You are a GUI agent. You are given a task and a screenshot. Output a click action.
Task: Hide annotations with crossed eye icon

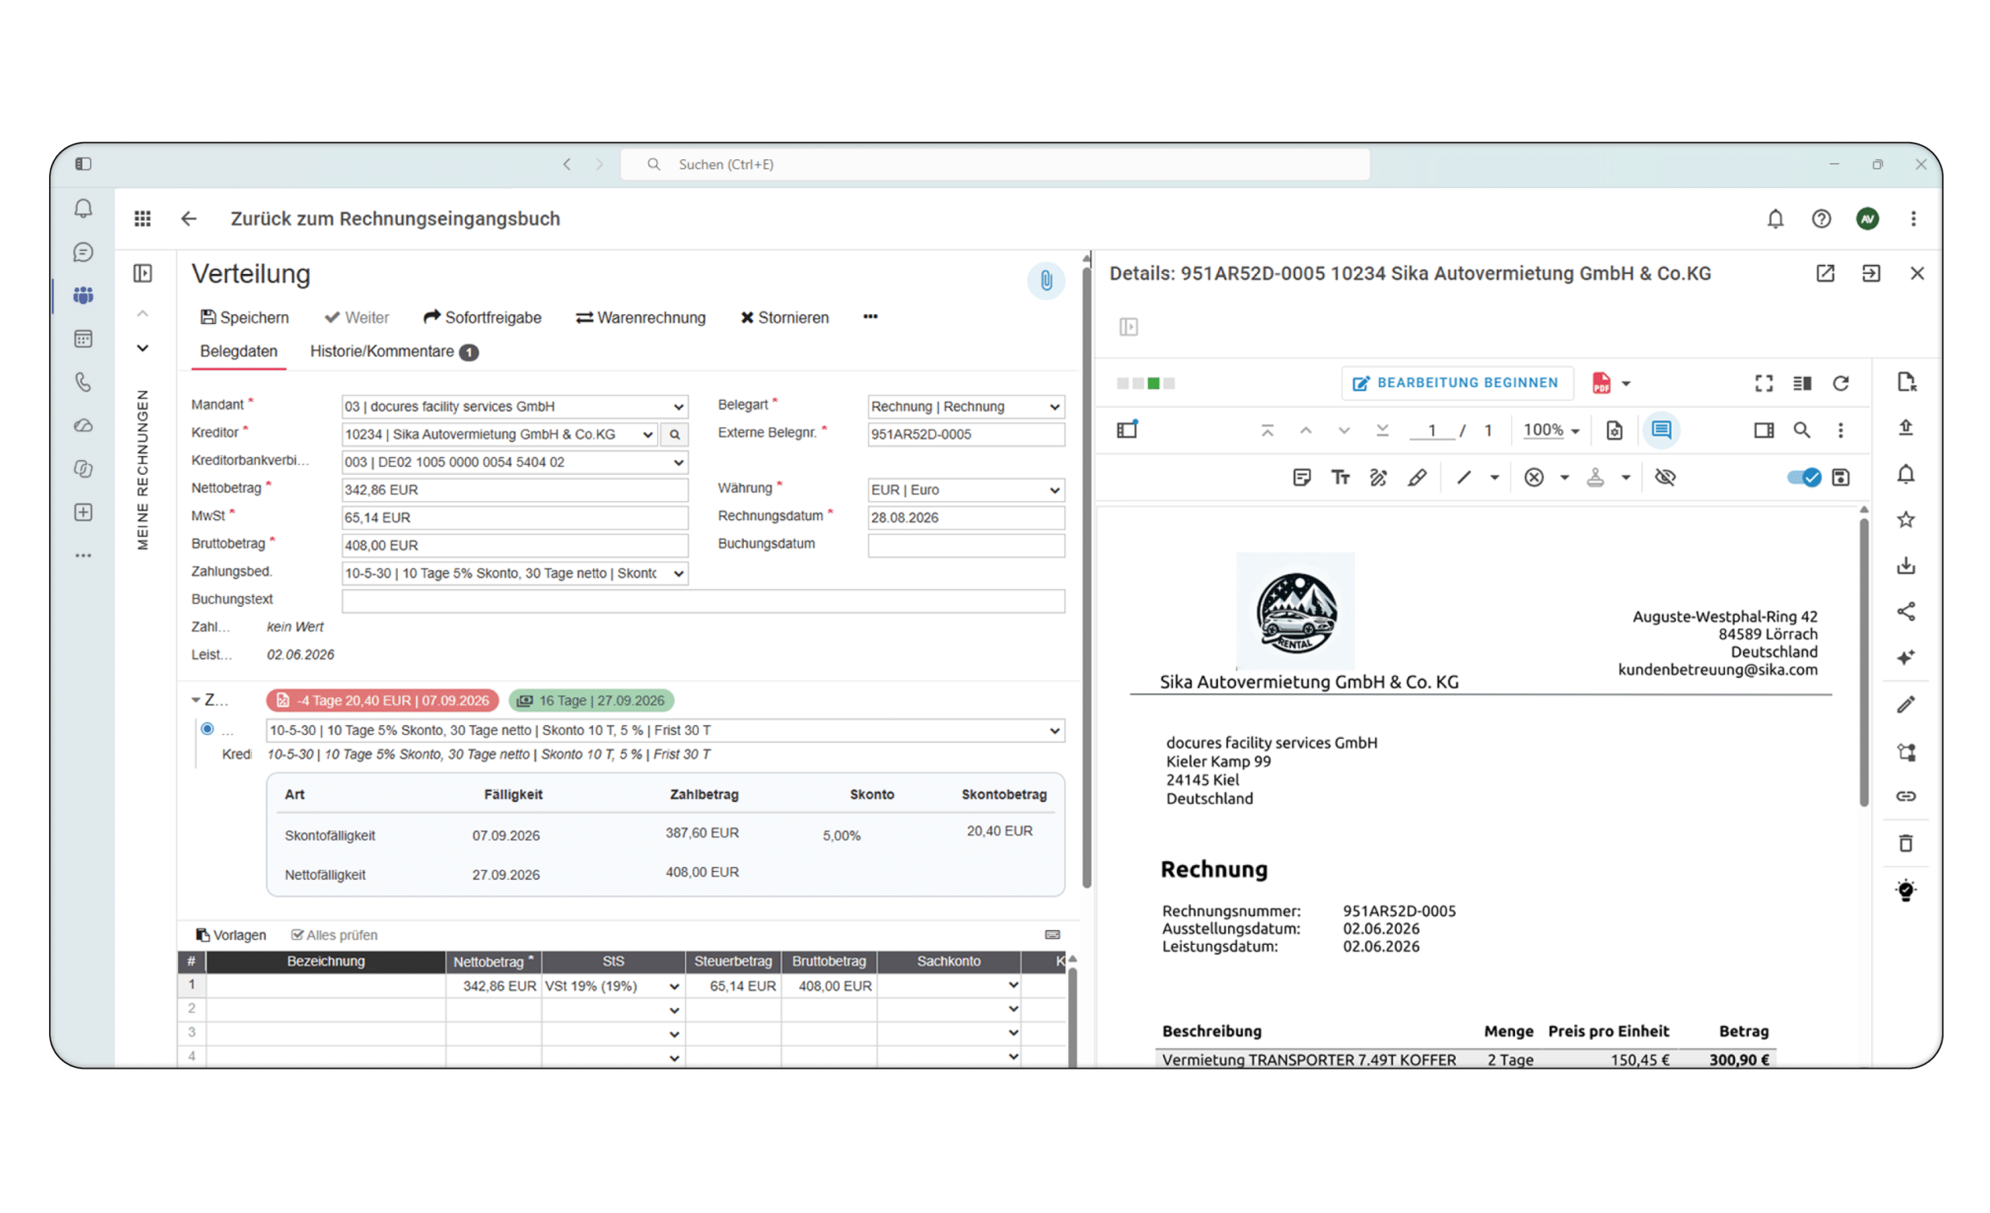[x=1664, y=478]
